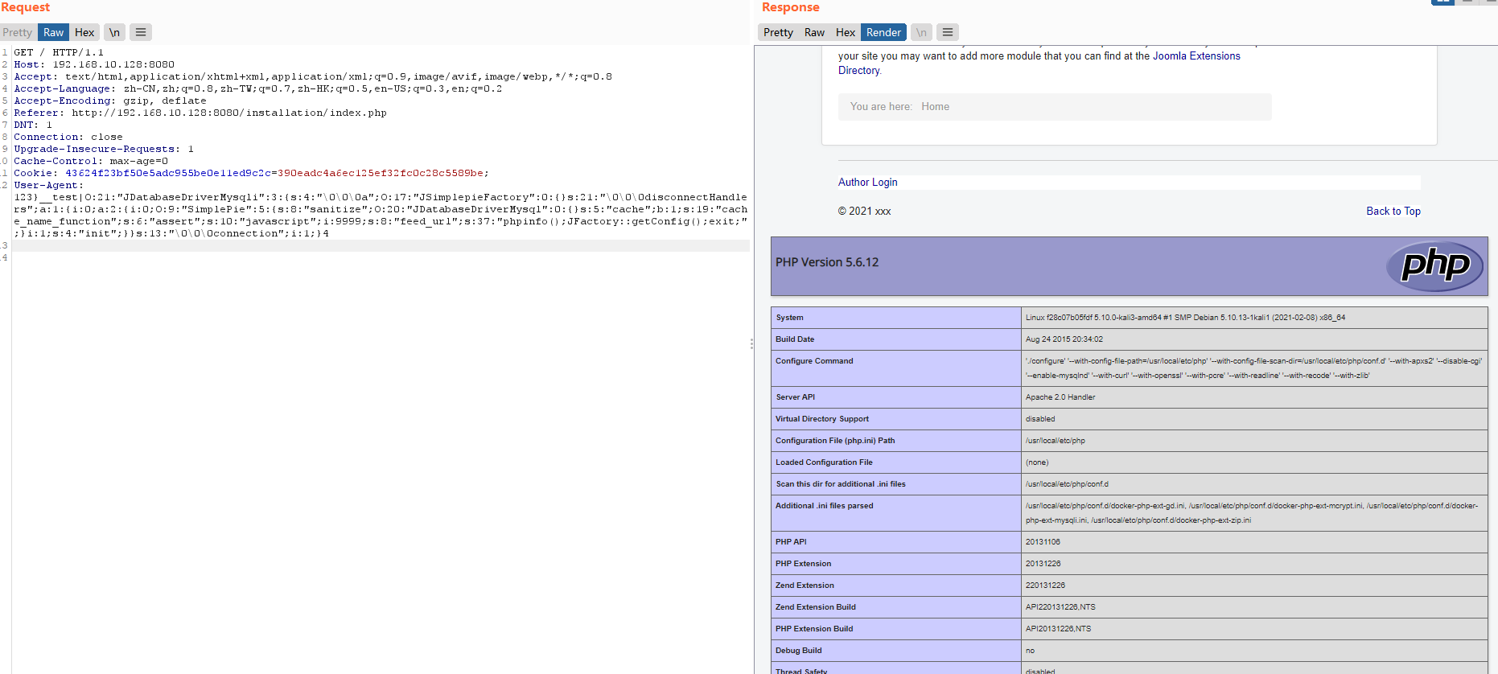Click the Connection: close header line
This screenshot has width=1498, height=674.
point(68,137)
